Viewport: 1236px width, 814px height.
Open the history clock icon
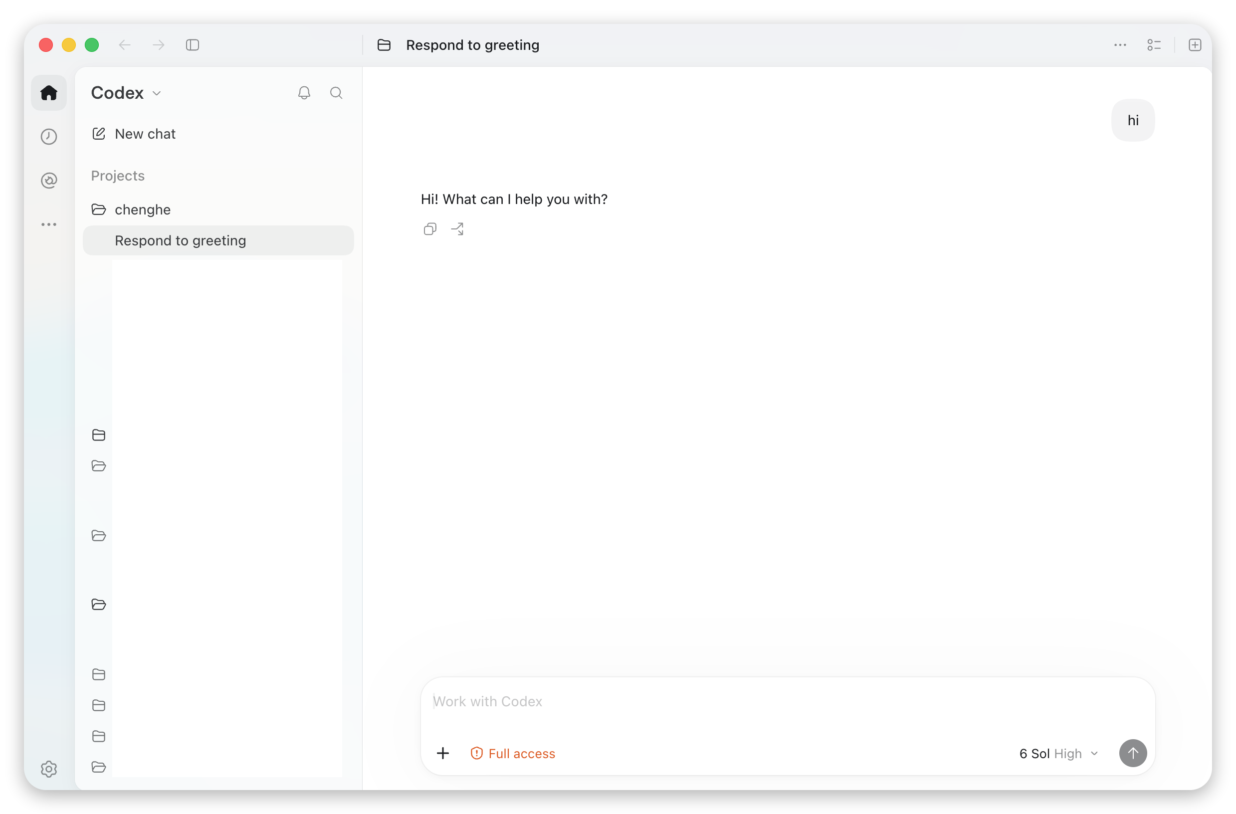49,137
